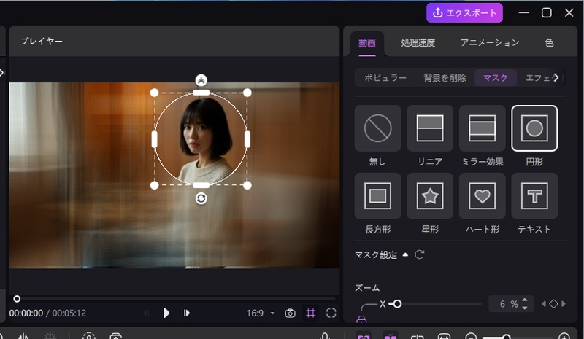Collapse the マスク設定 section

point(405,255)
